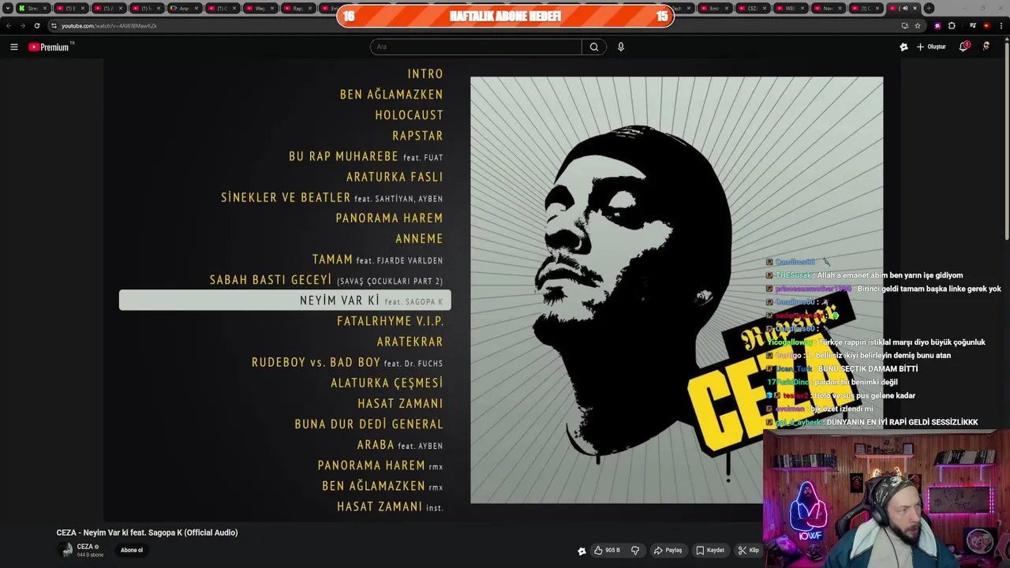Click track SİNEKLER VE BEATLER
1010x568 pixels.
pos(331,197)
